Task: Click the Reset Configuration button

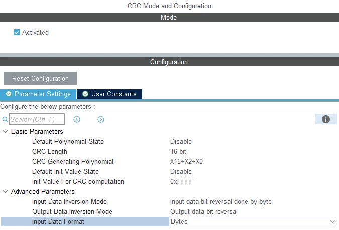Action: click(x=41, y=78)
